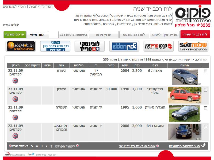Viewport: 214px width, 160px height.
Task: Click לפרטים link in מאזדה 6 row
Action: point(16,74)
